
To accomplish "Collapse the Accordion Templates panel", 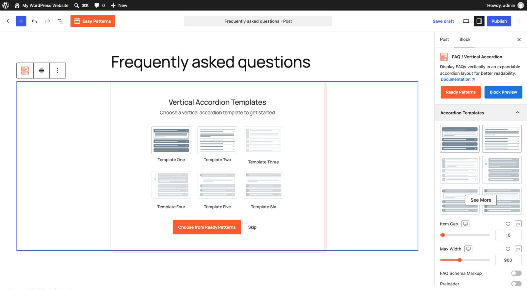I will coord(481,113).
